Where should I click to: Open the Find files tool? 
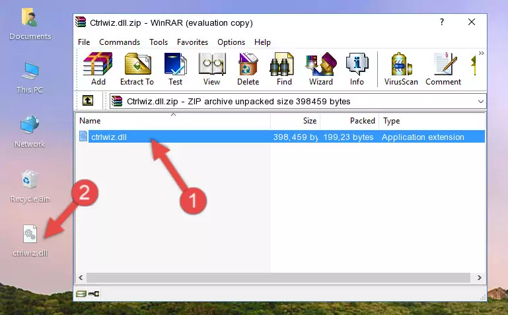coord(284,69)
